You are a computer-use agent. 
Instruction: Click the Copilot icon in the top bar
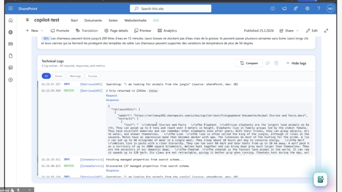(x=273, y=8)
